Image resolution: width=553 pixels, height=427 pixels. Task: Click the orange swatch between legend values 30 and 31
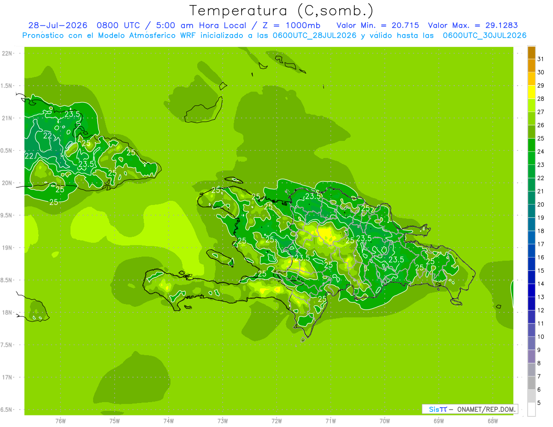(x=531, y=65)
